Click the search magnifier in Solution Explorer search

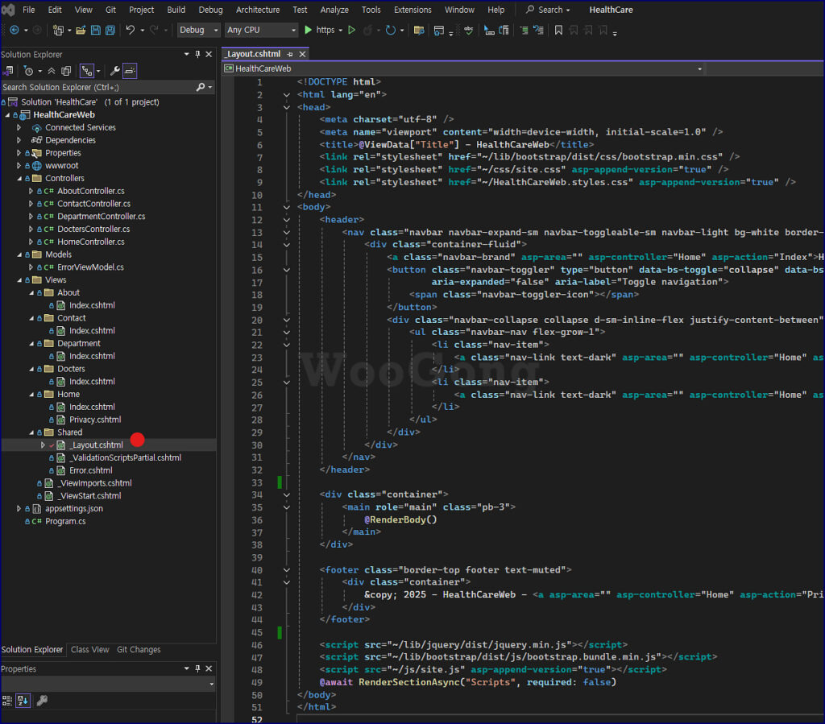point(201,87)
